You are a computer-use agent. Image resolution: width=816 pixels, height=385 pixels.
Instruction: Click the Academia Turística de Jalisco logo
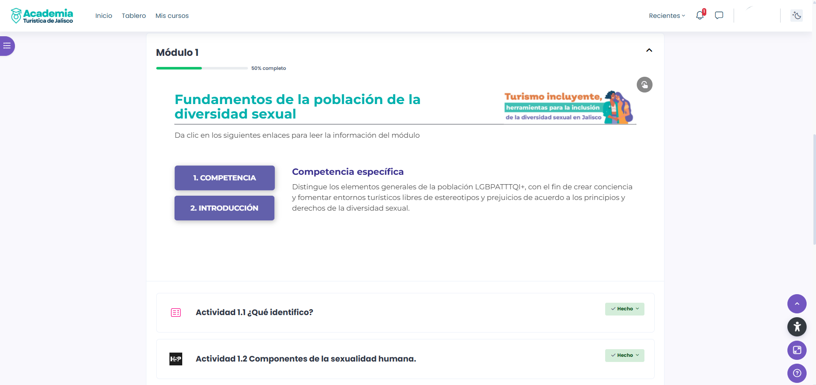coord(42,16)
